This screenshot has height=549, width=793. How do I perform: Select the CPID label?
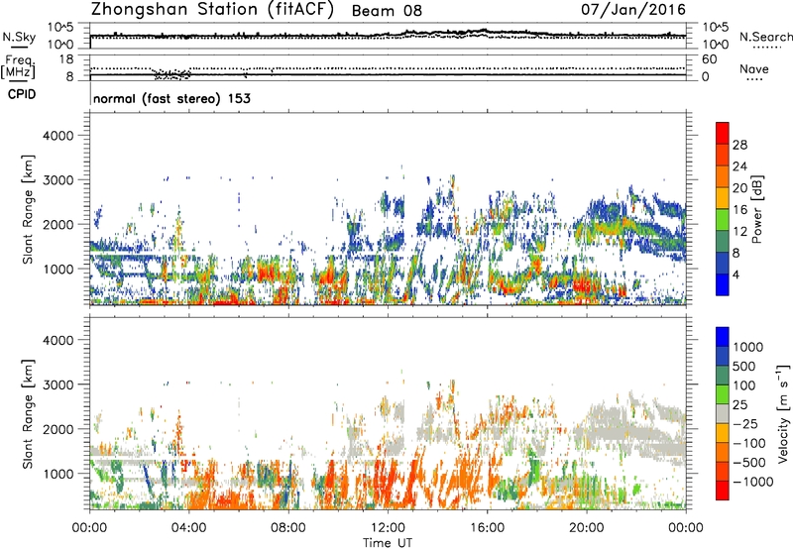point(22,94)
